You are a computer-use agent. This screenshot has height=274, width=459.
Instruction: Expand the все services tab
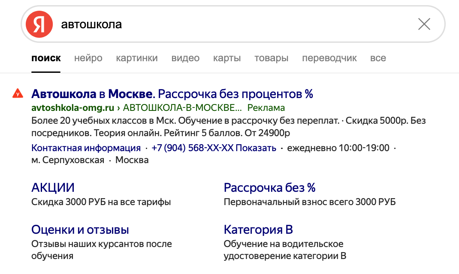point(378,58)
